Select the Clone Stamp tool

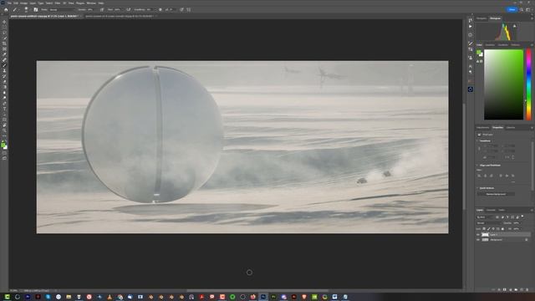(4, 70)
